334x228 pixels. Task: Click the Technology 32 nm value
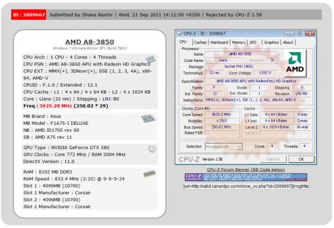click(214, 73)
